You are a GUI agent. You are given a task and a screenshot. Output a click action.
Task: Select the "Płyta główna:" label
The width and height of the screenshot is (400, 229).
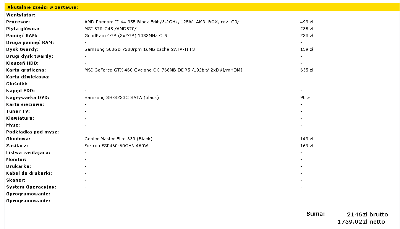pyautogui.click(x=23, y=29)
